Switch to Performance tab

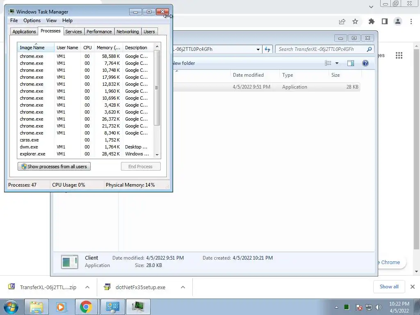[x=99, y=32]
